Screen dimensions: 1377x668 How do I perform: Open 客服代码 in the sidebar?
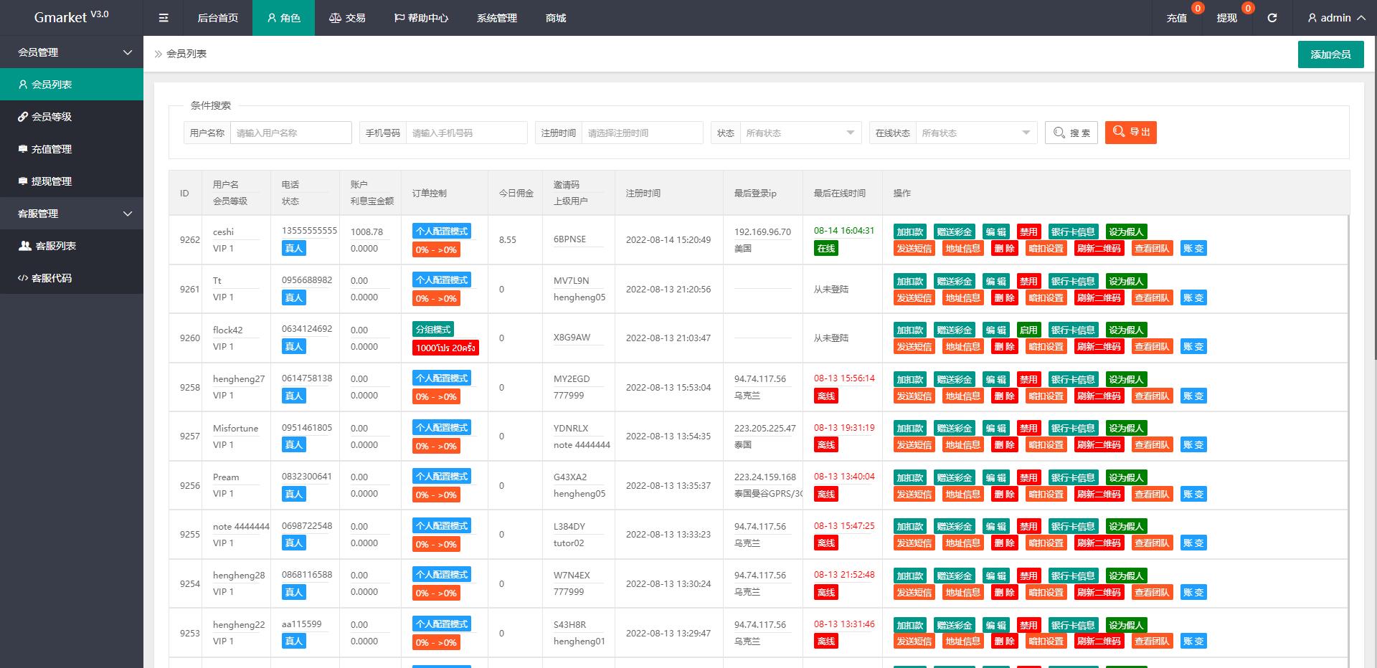click(x=52, y=278)
